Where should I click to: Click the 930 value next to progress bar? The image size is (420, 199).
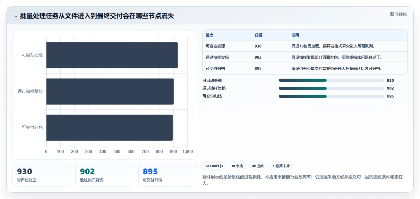[x=390, y=81]
